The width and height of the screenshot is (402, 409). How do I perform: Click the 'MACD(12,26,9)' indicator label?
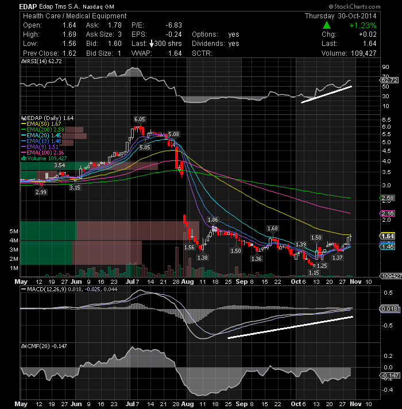click(x=46, y=290)
